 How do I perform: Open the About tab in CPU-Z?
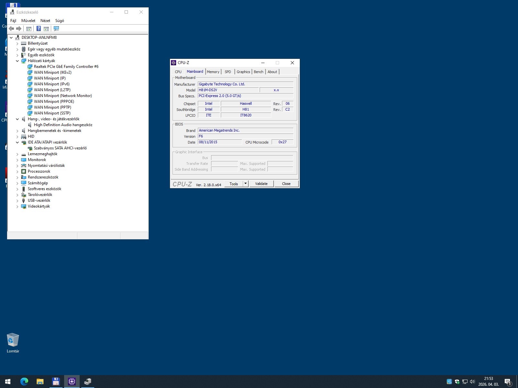272,72
